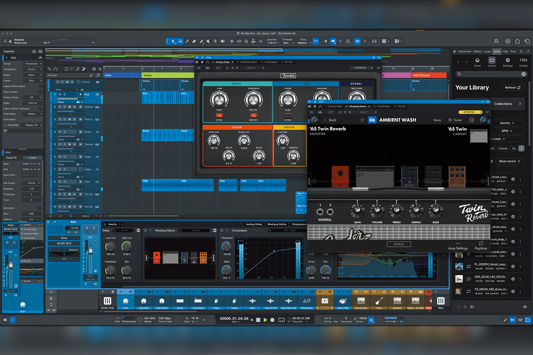
Task: Open the Most recent sort dropdown
Action: [510, 161]
